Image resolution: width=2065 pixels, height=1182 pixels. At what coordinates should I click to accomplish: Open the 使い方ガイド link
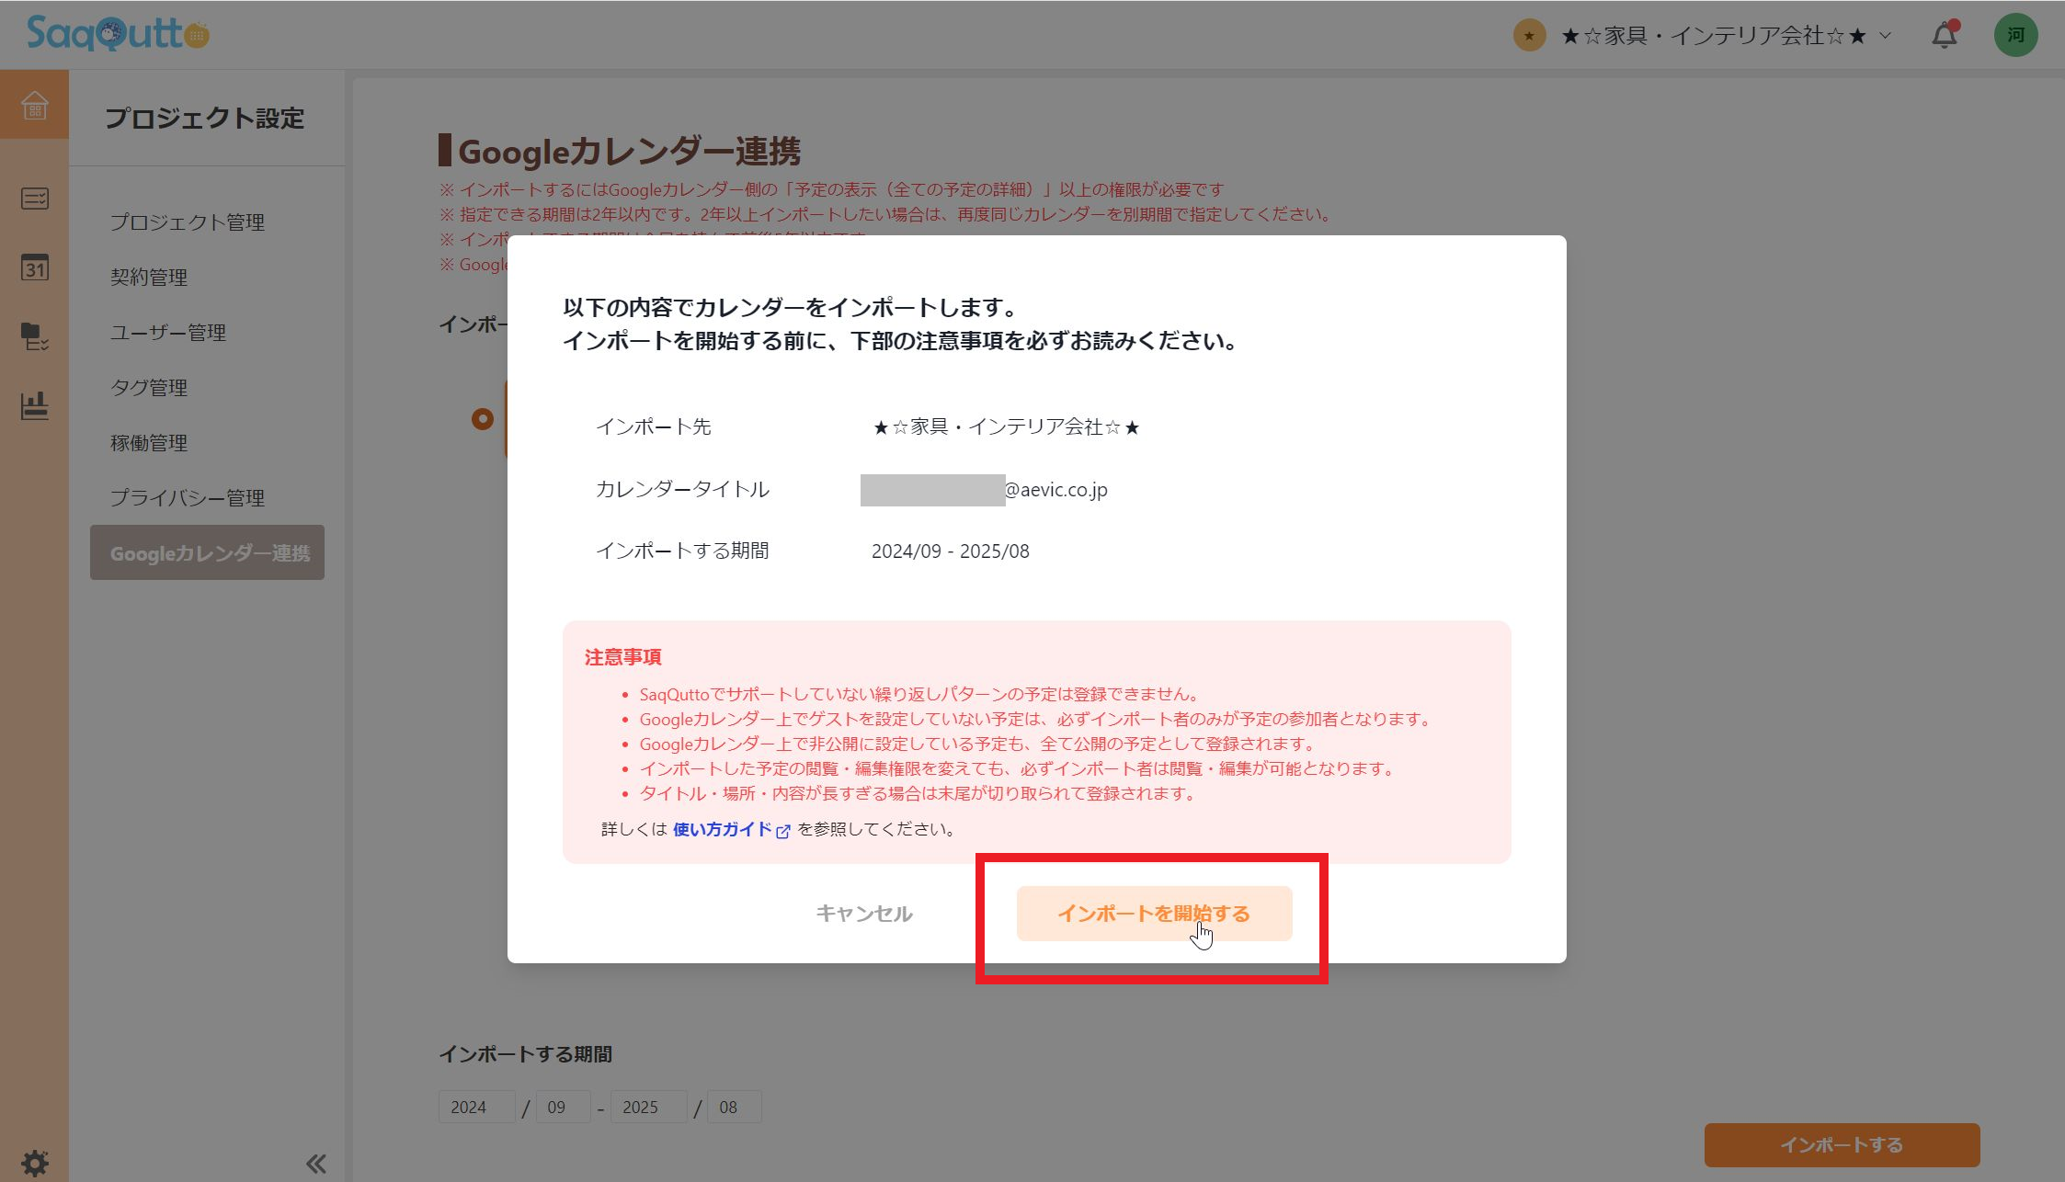(720, 828)
